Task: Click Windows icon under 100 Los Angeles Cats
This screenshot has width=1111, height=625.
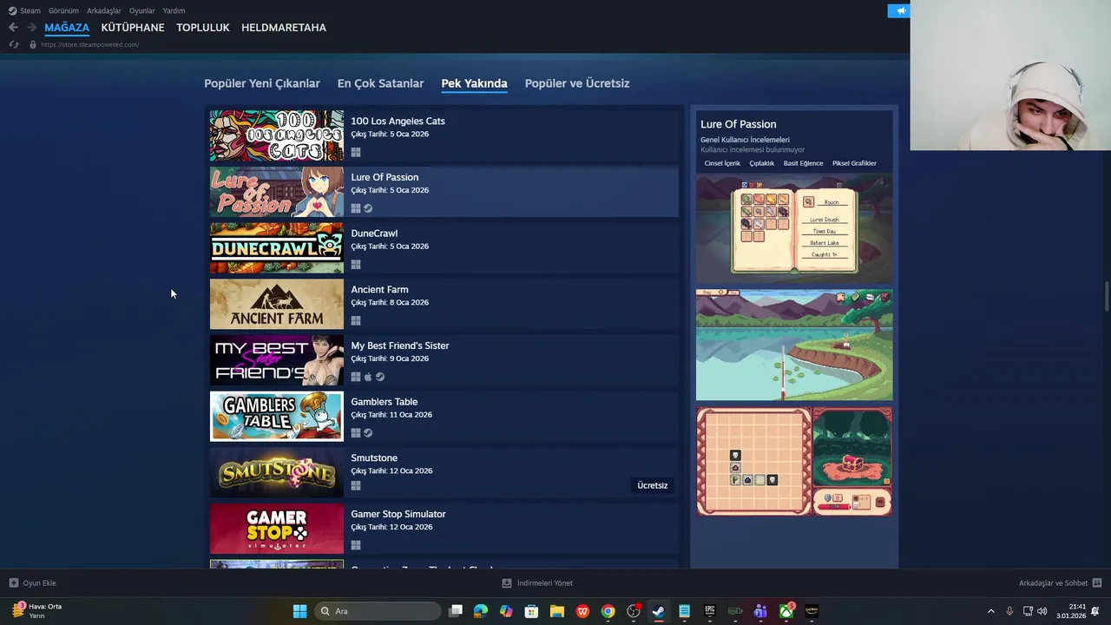Action: [356, 153]
